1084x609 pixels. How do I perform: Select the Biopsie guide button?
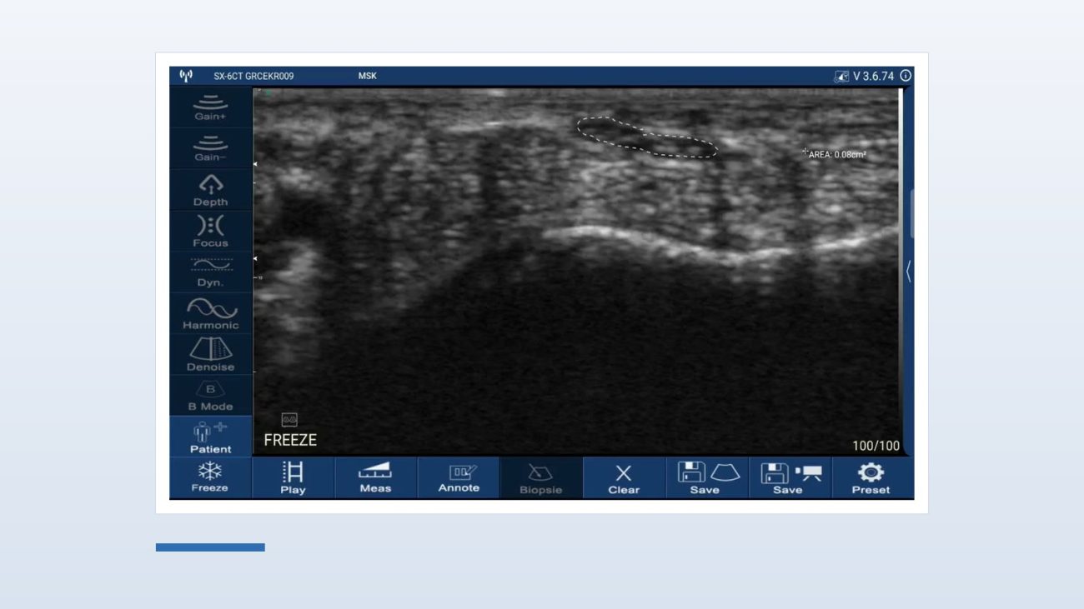point(541,478)
